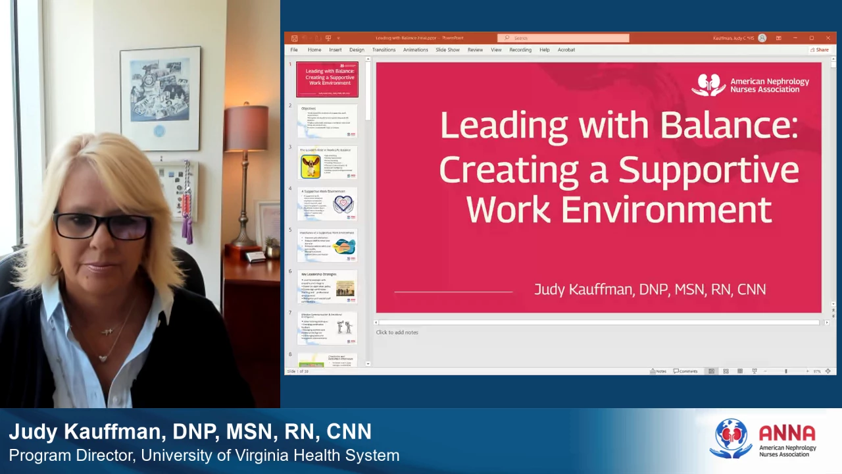Click the Share button
This screenshot has width=842, height=474.
[820, 50]
